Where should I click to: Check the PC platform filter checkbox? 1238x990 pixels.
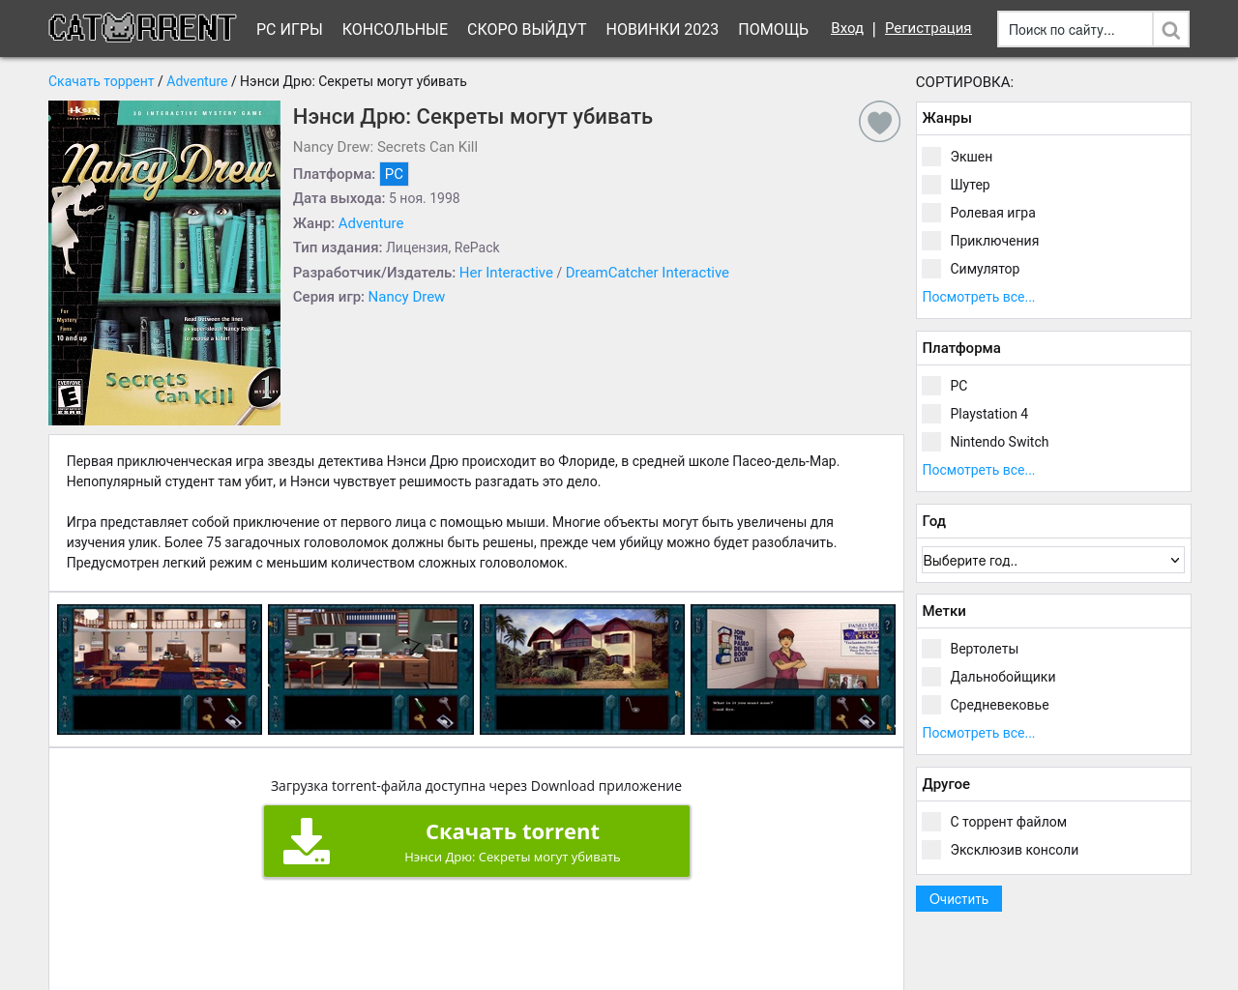pos(931,386)
